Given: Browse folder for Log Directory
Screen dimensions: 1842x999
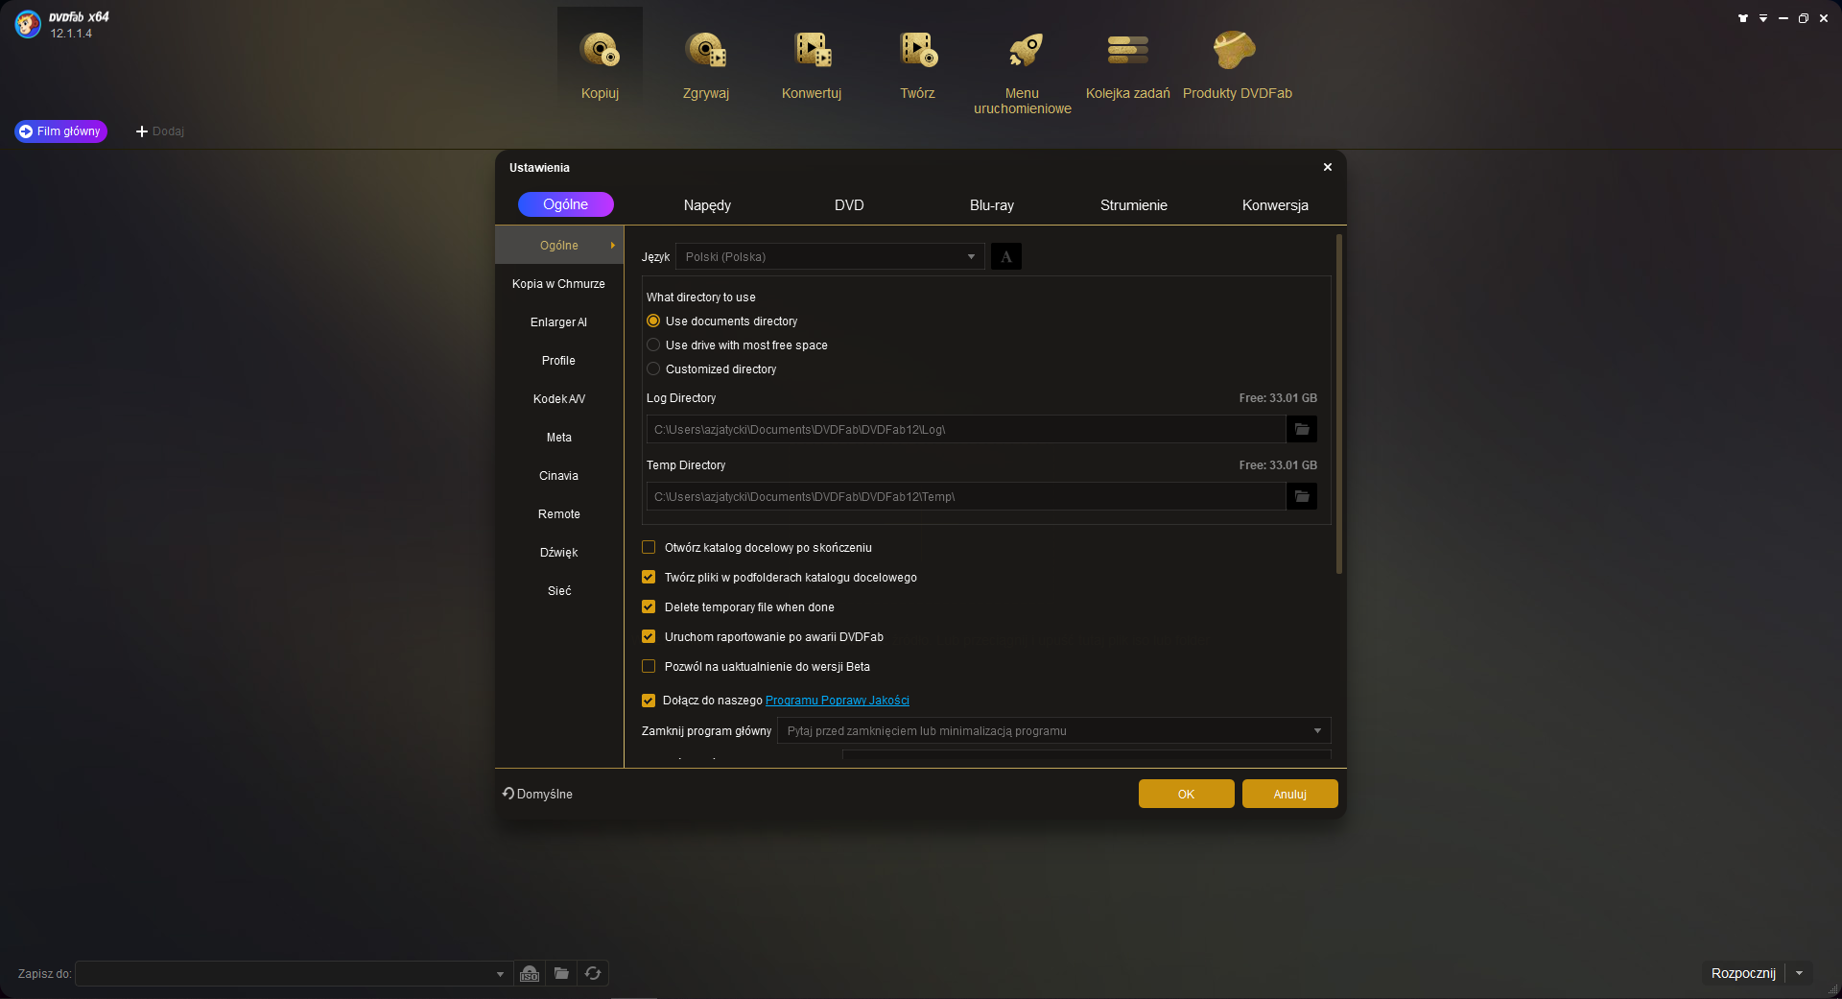Looking at the screenshot, I should pos(1302,429).
